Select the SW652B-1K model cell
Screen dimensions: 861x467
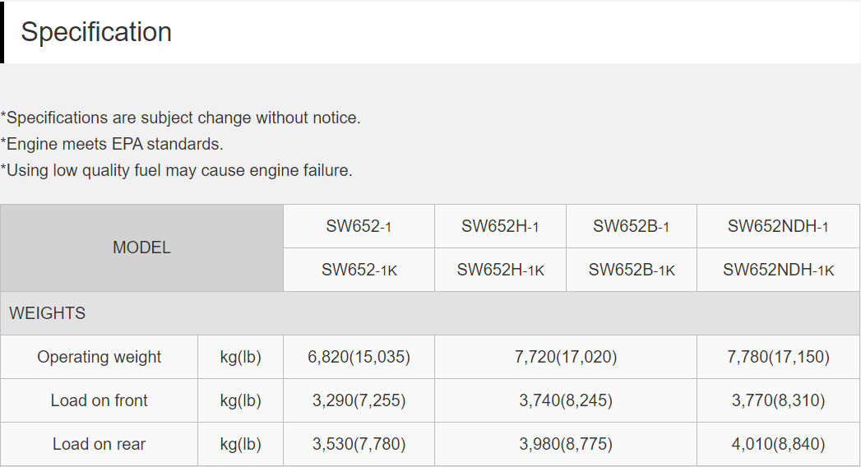[632, 270]
